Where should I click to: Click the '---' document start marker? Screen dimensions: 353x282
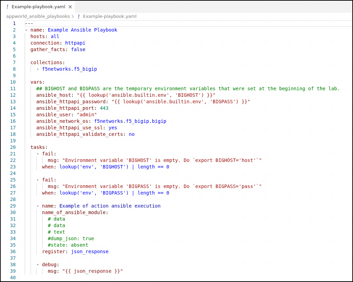click(x=29, y=23)
